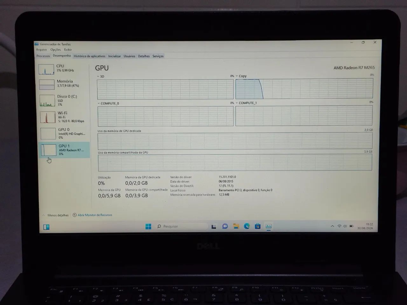Screen dimensions: 407x305
Task: Click Task Manager icon on taskbar
Action: (269, 226)
